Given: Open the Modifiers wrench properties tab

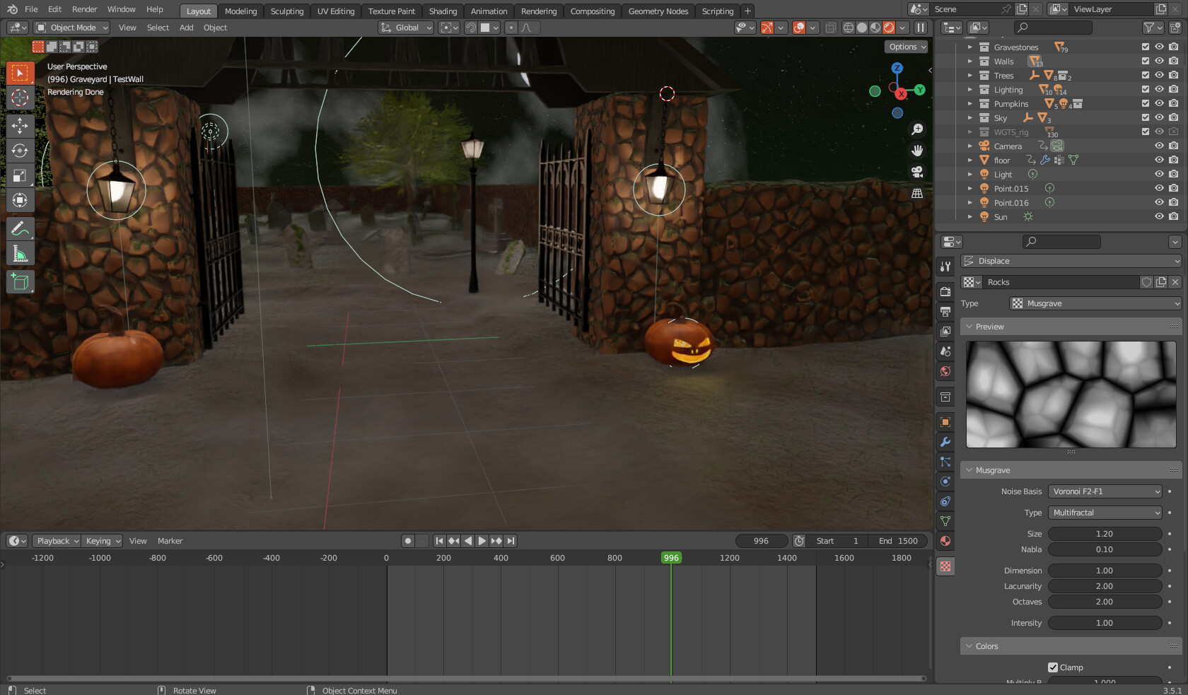Looking at the screenshot, I should tap(945, 442).
